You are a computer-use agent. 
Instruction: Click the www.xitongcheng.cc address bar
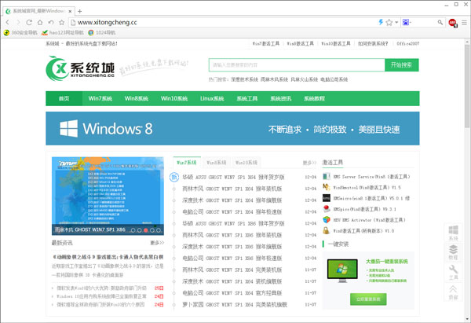[222, 22]
